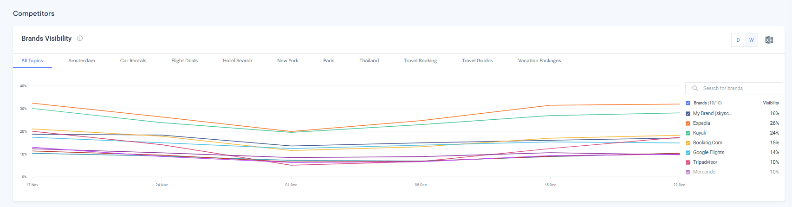Screen dimensions: 792x207
Task: Switch to weekly view with W button
Action: pyautogui.click(x=751, y=40)
